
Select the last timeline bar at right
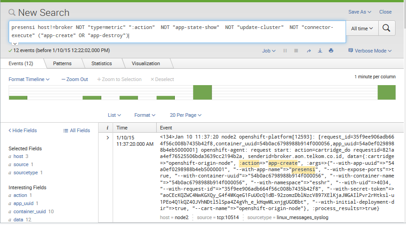[386, 92]
